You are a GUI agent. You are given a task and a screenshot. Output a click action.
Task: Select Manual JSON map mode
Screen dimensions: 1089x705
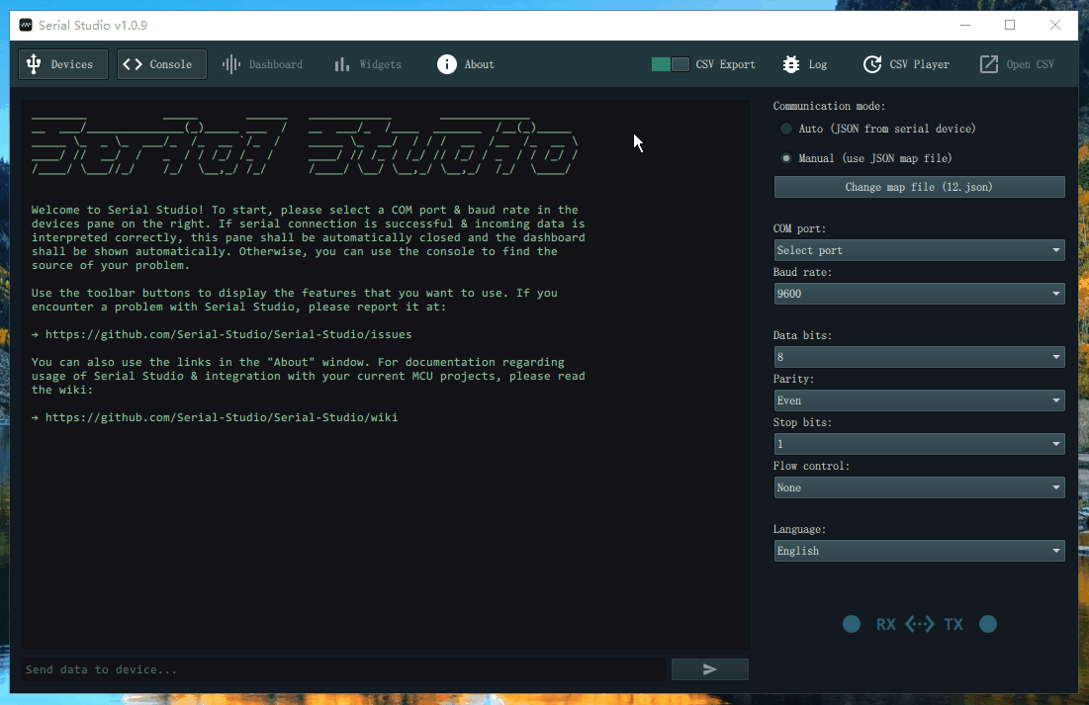[786, 157]
